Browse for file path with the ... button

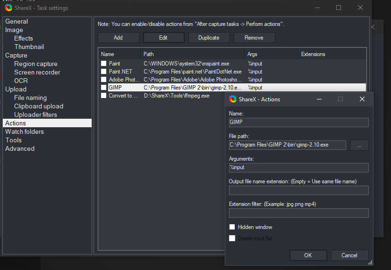(x=359, y=145)
